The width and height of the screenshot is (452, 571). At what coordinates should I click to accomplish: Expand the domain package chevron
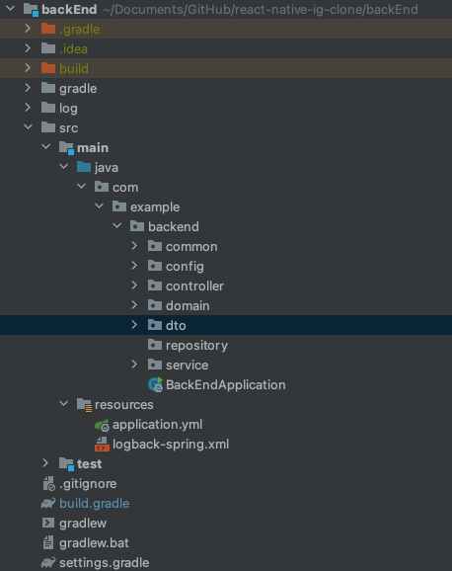pos(134,305)
